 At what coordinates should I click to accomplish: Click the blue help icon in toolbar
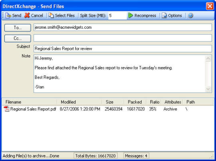coord(190,16)
